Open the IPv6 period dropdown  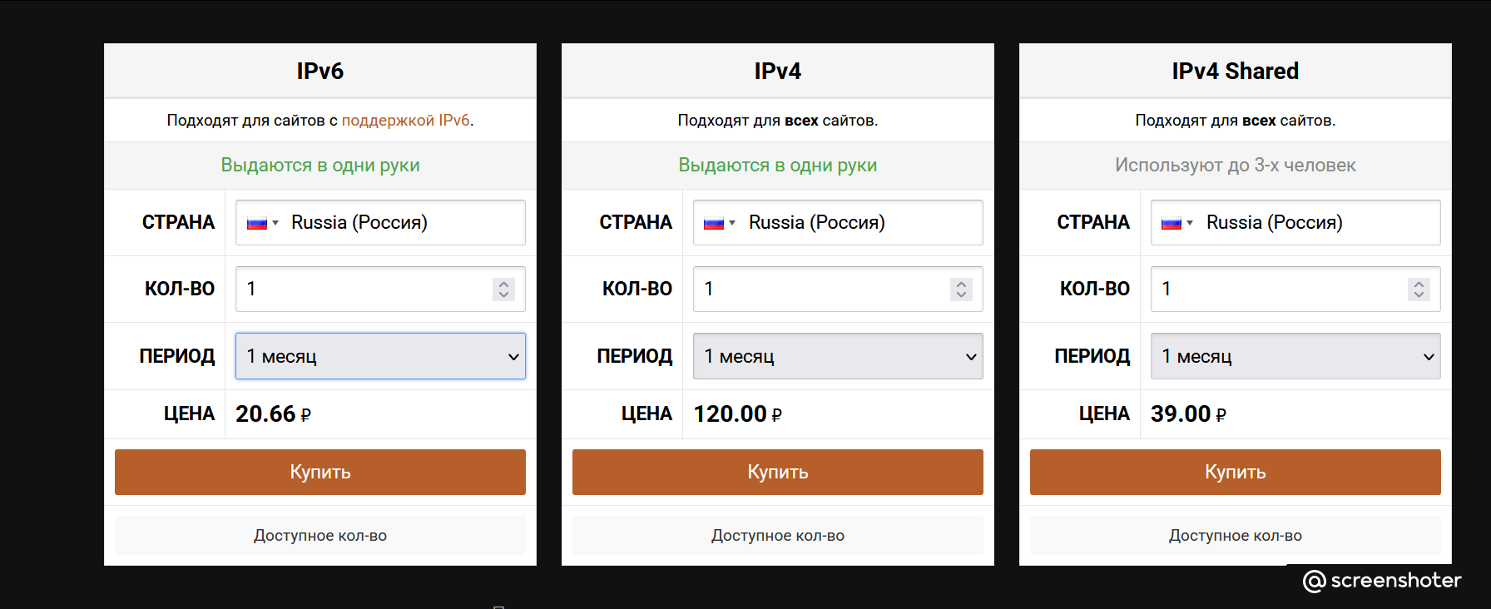tap(380, 356)
